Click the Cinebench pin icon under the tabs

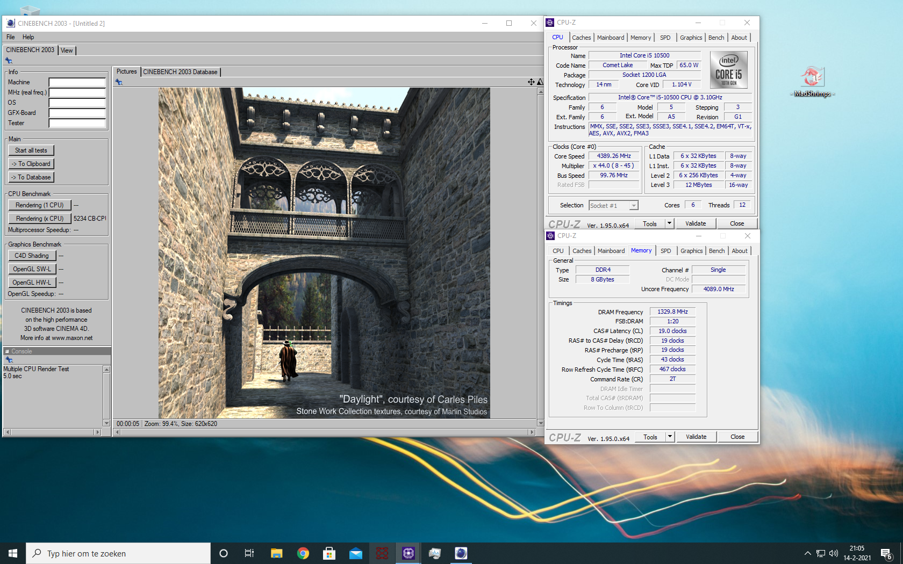click(9, 61)
